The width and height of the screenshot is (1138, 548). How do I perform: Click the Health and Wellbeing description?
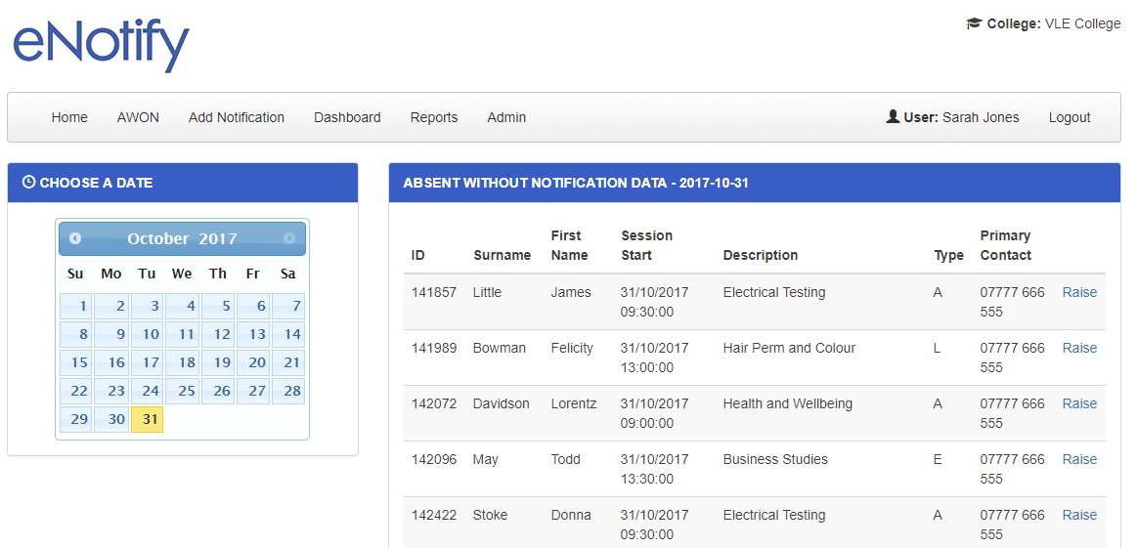[x=787, y=403]
